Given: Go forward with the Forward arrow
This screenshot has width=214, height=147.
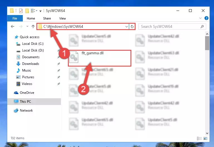Looking at the screenshot, I should click(x=21, y=26).
